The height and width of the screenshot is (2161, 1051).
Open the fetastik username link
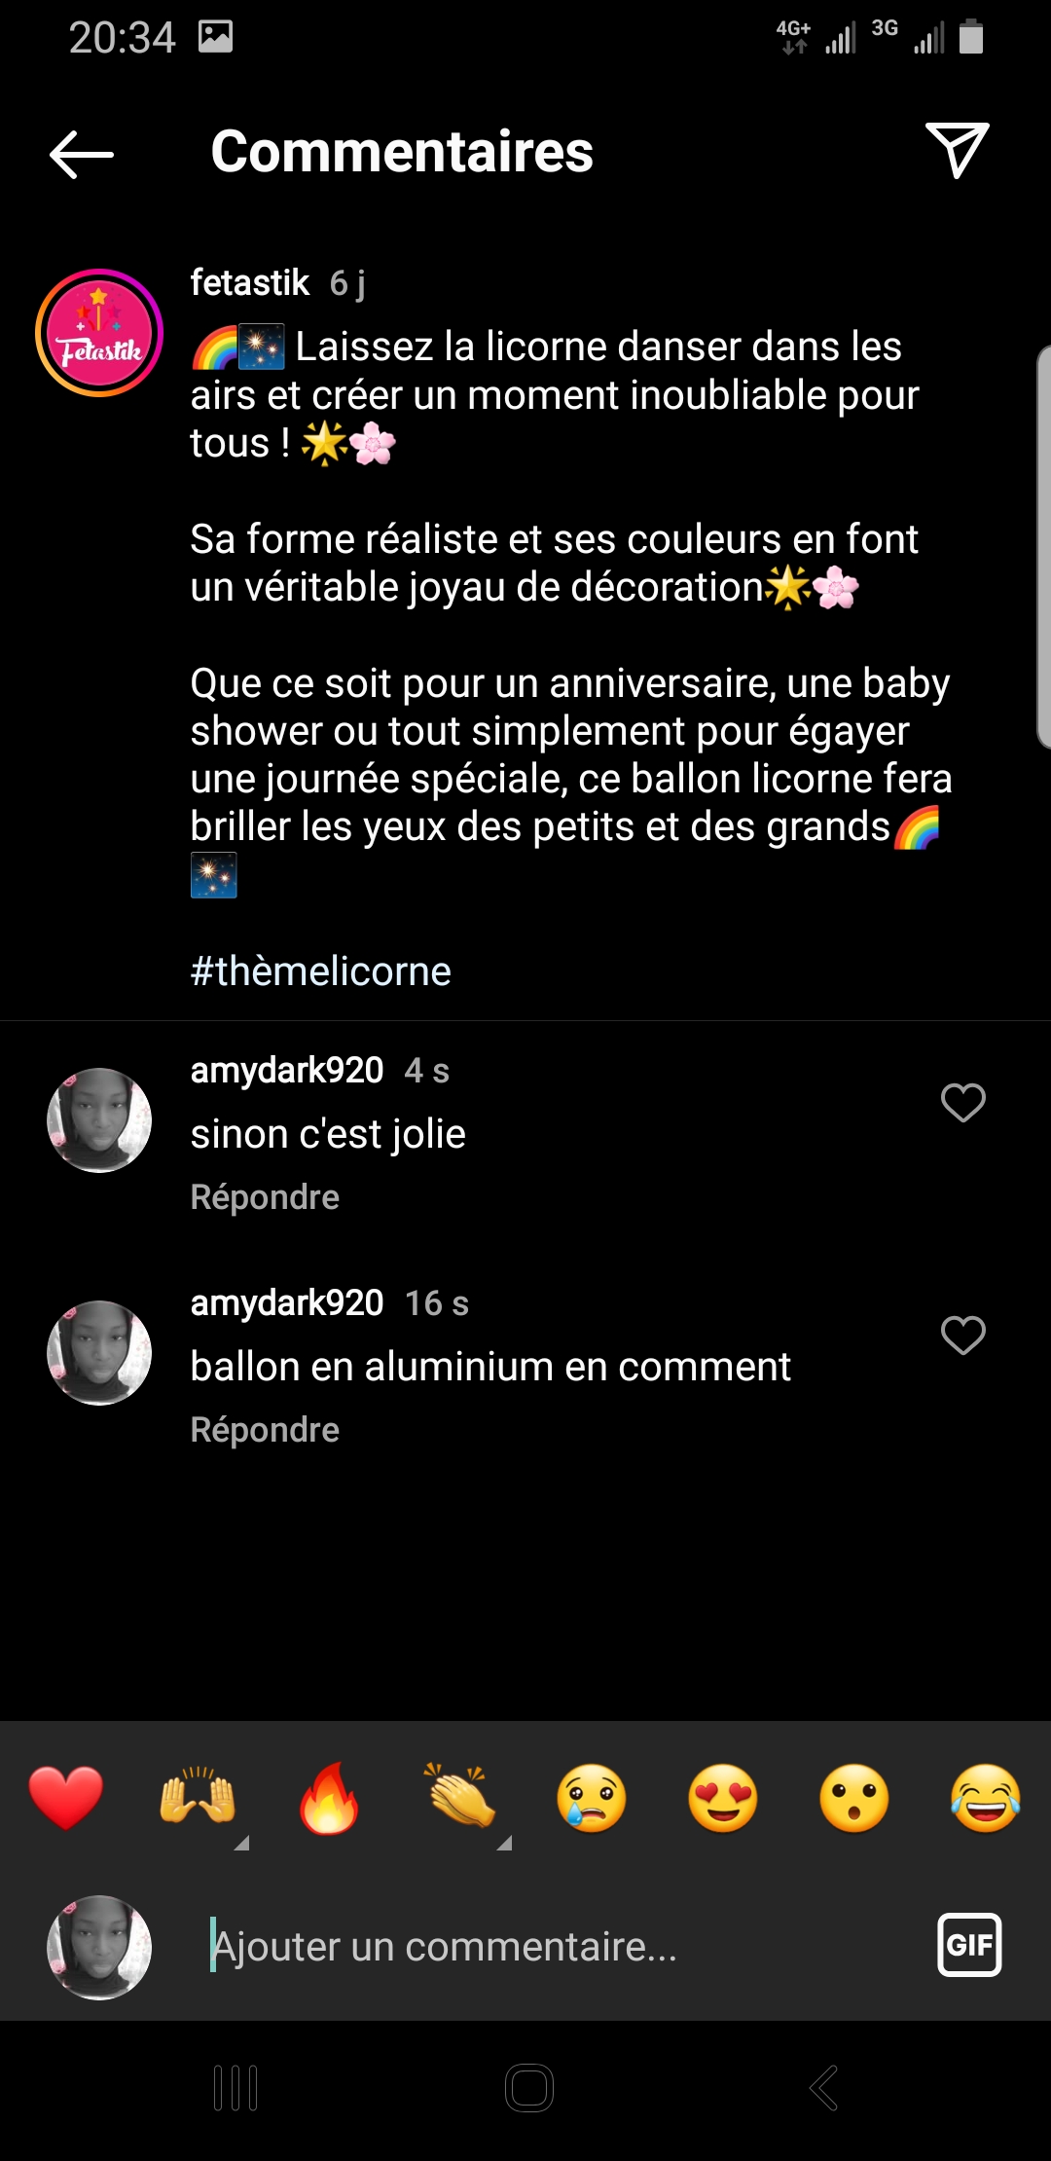click(250, 282)
